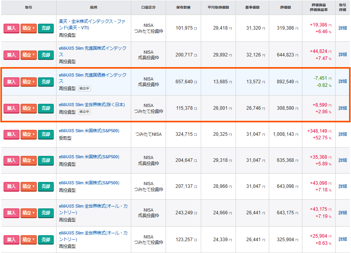Click 購入 for オール・カントリー row with 123,257 units
The height and width of the screenshot is (253, 351).
(x=11, y=240)
